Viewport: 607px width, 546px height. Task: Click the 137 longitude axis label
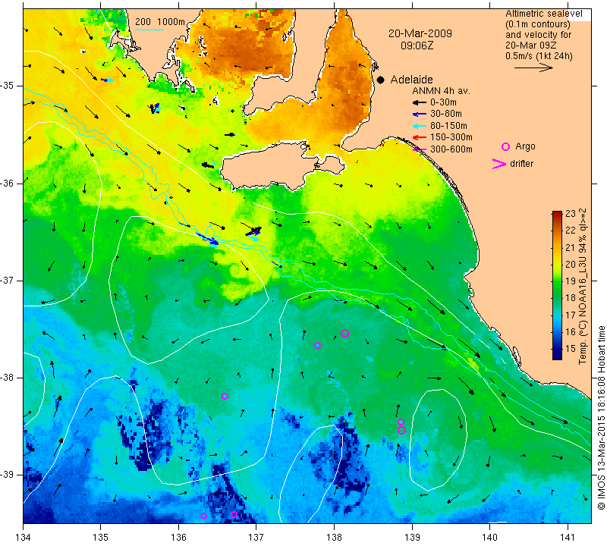point(256,537)
